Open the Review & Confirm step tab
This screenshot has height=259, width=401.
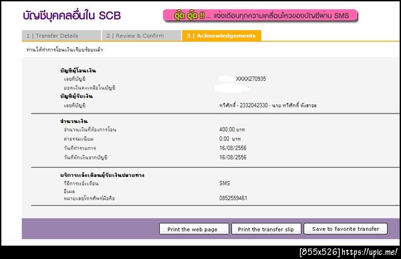pyautogui.click(x=142, y=35)
